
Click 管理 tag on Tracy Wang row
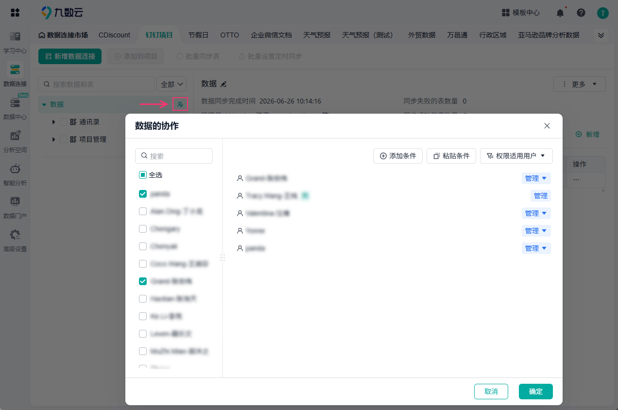541,196
